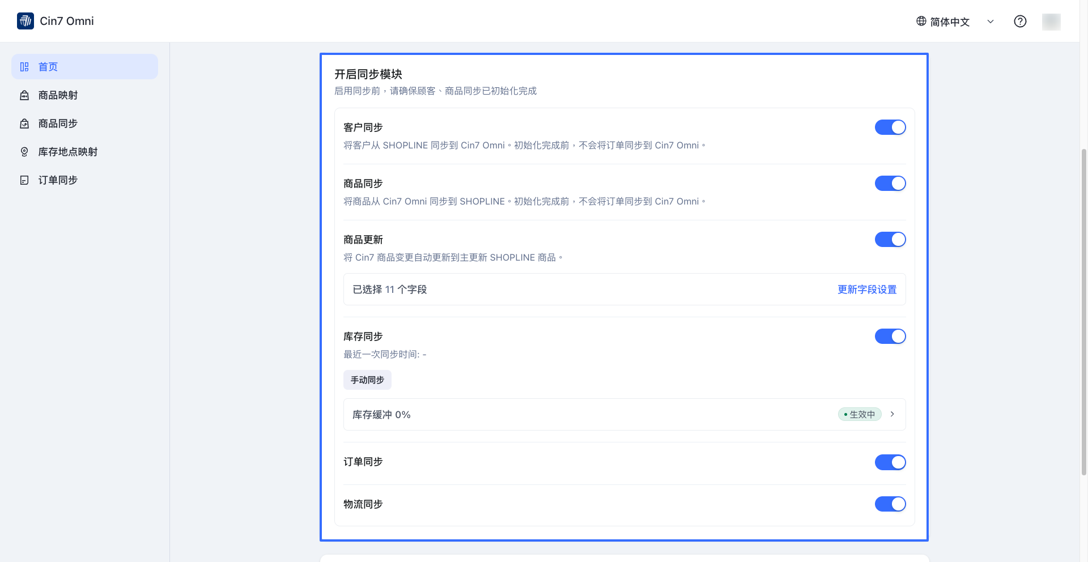Select 库存地点映射 in the sidebar
The height and width of the screenshot is (562, 1088).
pyautogui.click(x=84, y=152)
